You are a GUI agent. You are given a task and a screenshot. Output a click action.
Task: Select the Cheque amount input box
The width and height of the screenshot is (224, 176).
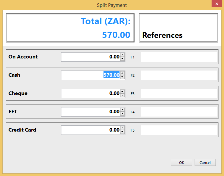click(x=90, y=93)
